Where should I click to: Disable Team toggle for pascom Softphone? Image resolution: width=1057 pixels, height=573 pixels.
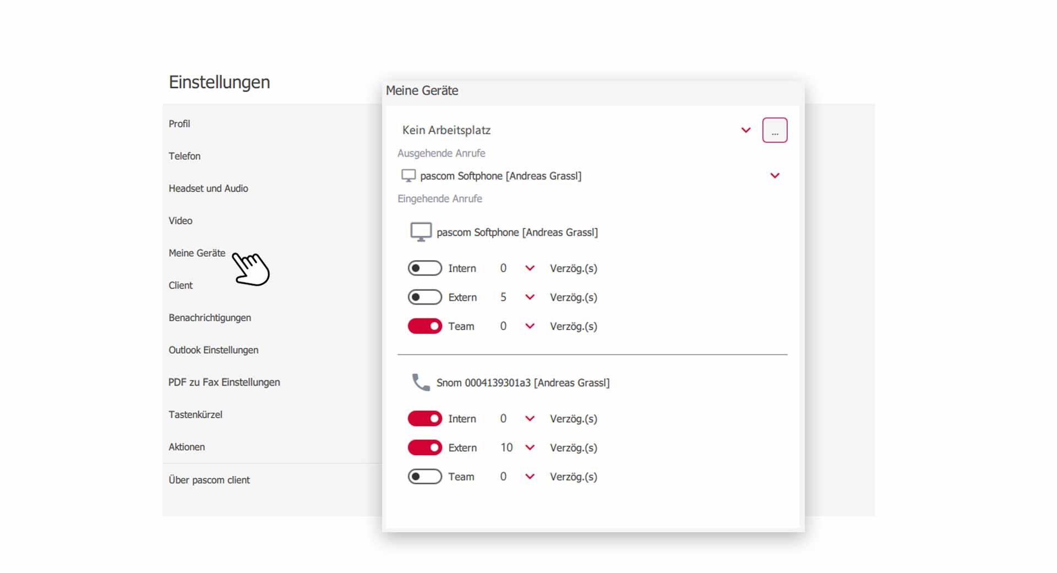(x=424, y=326)
